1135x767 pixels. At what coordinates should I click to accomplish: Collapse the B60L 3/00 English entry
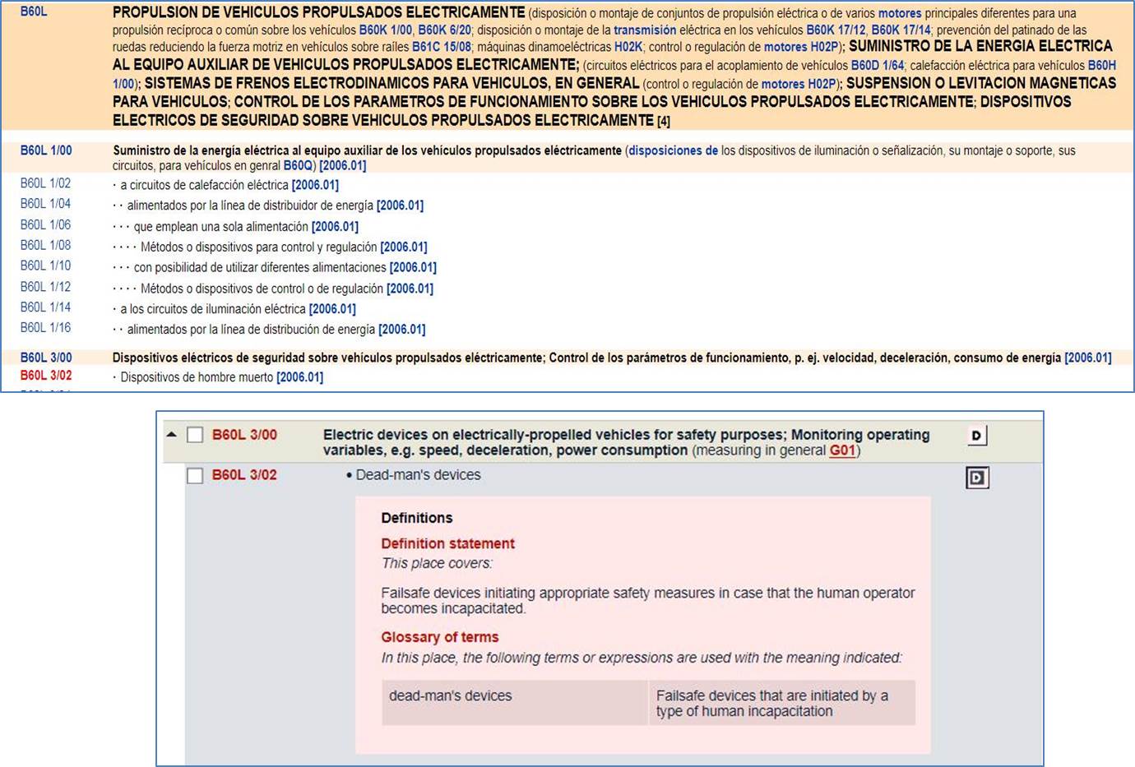[x=172, y=435]
